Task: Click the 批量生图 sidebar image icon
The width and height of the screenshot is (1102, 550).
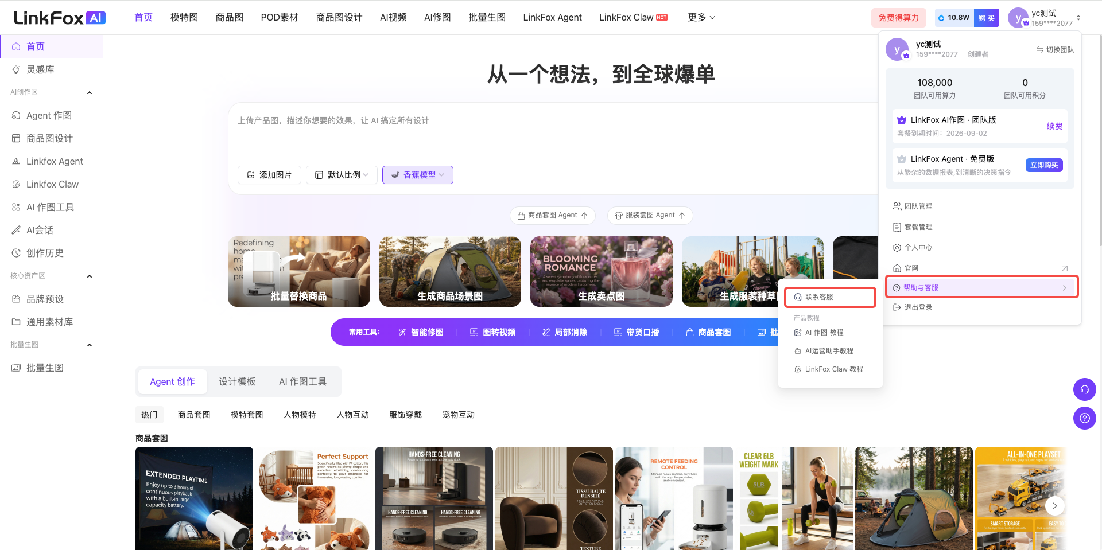Action: click(16, 368)
